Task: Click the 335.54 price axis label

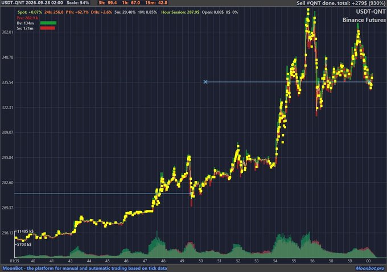Action: pyautogui.click(x=7, y=83)
